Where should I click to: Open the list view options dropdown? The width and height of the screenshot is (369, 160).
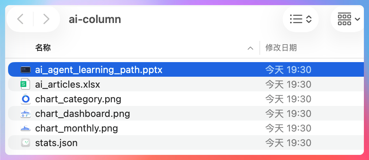(301, 19)
